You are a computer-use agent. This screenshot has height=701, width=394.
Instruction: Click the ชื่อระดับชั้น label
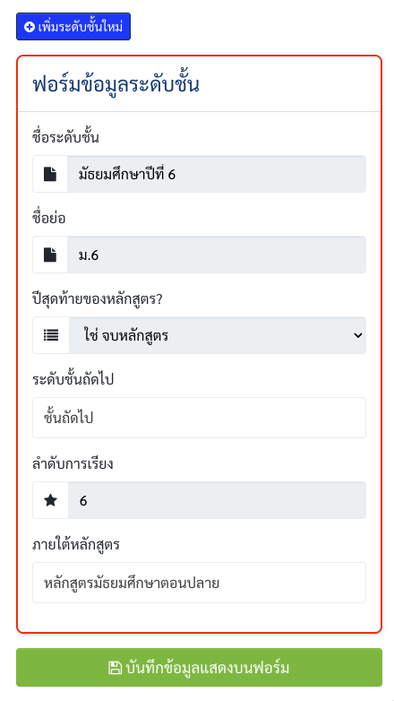point(65,137)
